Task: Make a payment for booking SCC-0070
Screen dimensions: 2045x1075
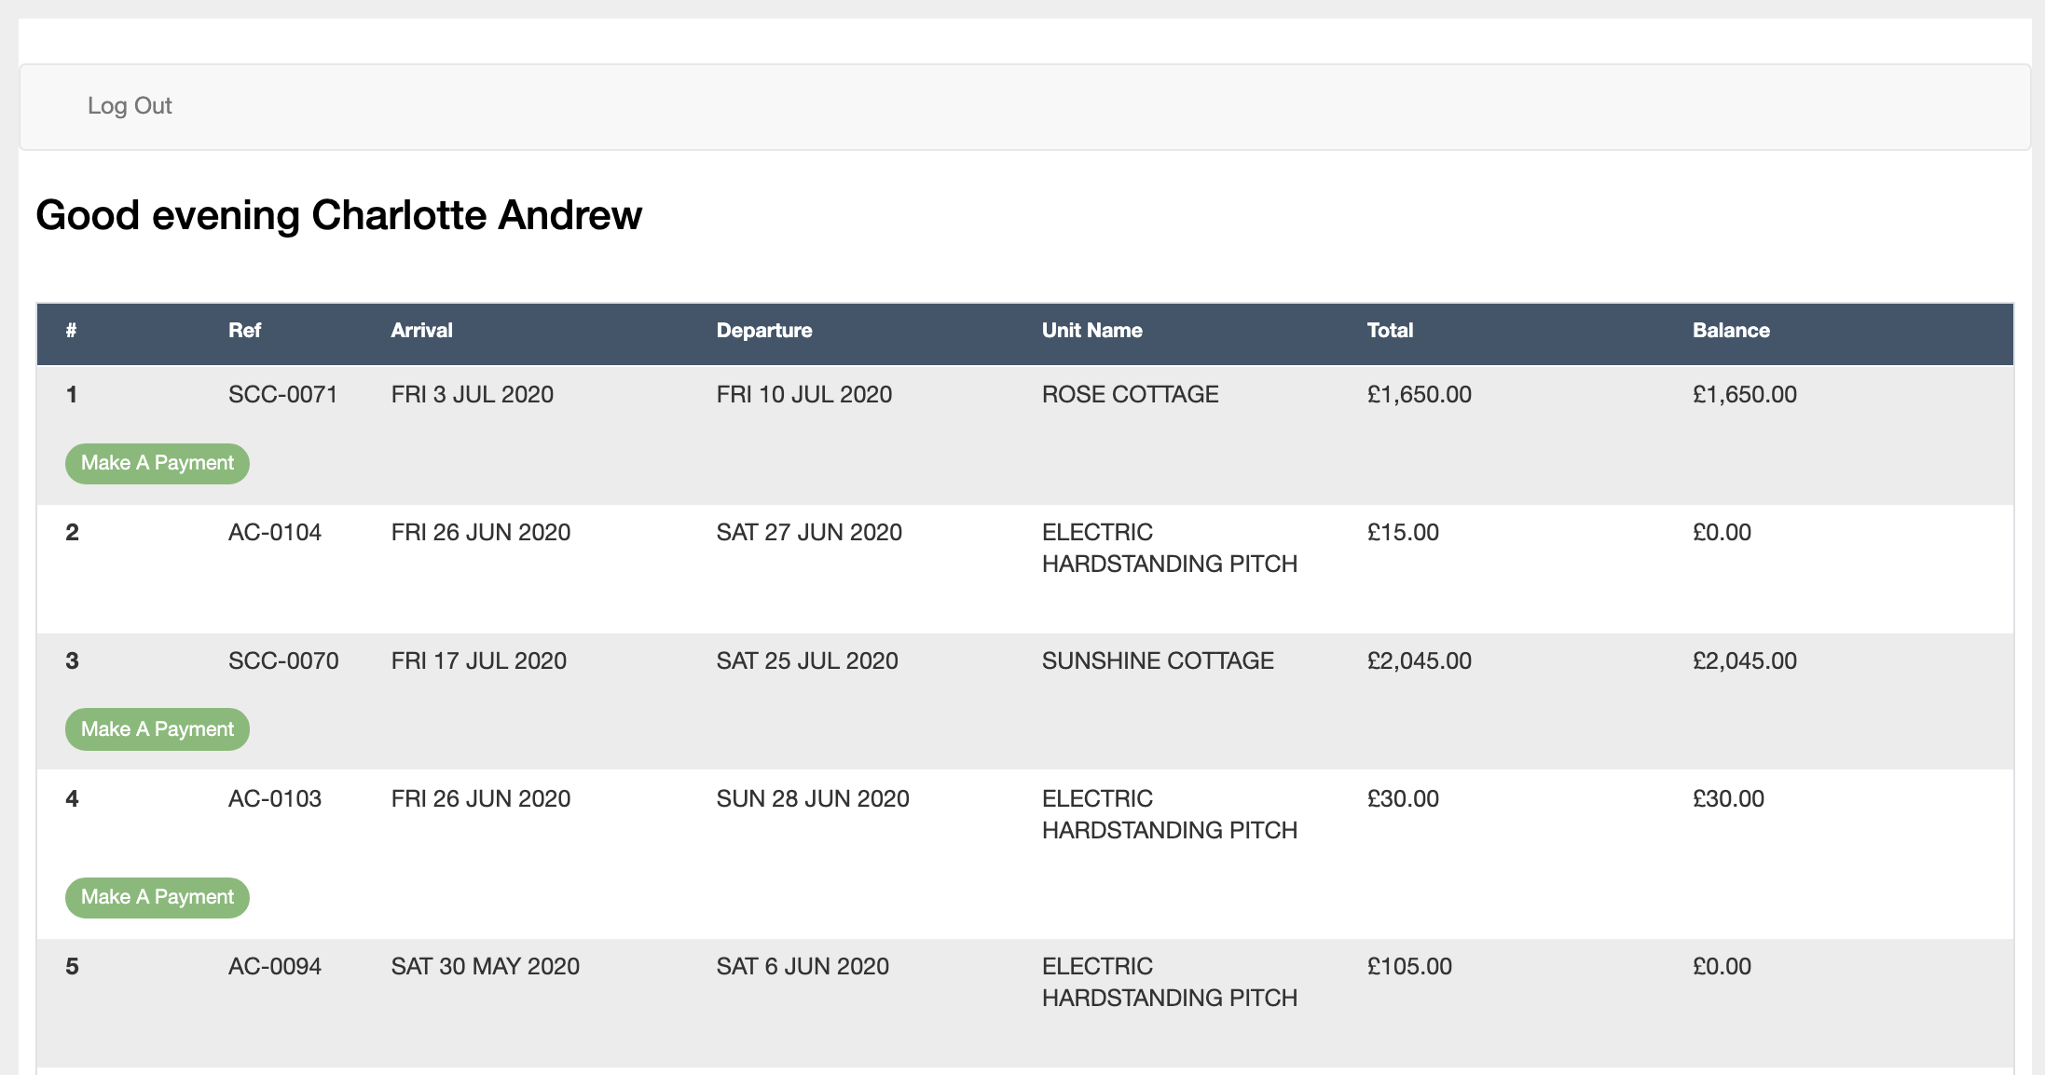Action: [x=158, y=729]
